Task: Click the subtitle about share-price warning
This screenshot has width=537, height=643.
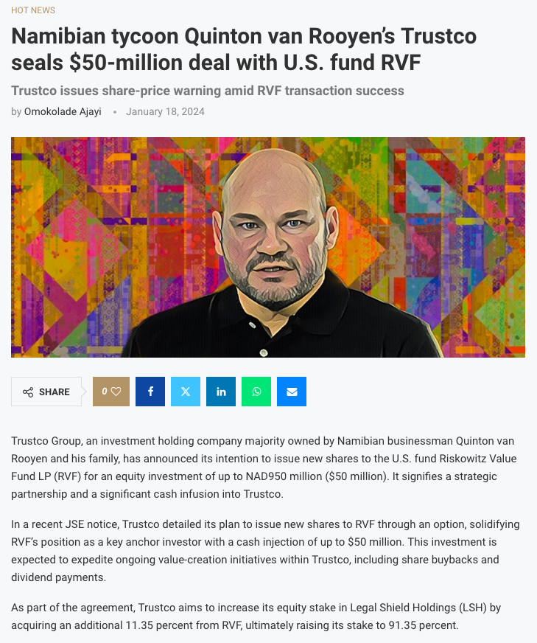Action: pos(208,91)
